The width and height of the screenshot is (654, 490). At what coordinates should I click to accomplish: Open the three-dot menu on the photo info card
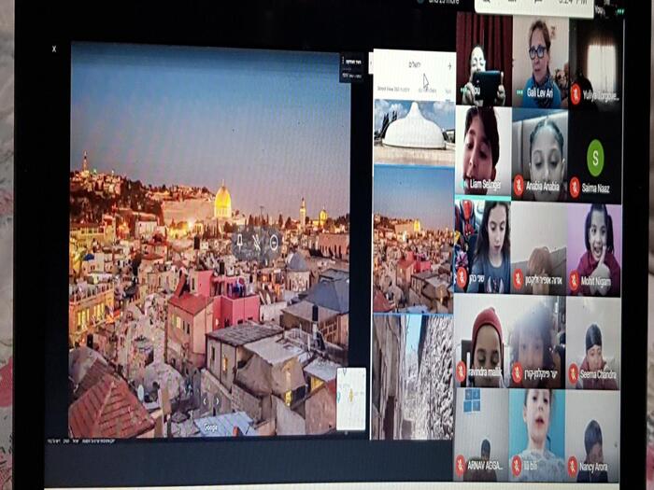point(343,61)
